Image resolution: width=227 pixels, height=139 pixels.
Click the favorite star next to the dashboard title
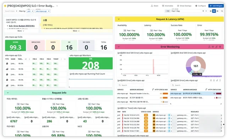tap(5, 6)
